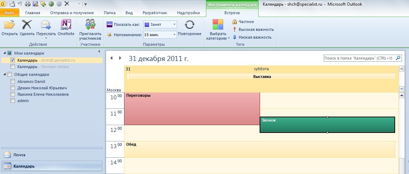Image resolution: width=409 pixels, height=174 pixels.
Task: Click the Открыть folder icon
Action: click(x=9, y=26)
